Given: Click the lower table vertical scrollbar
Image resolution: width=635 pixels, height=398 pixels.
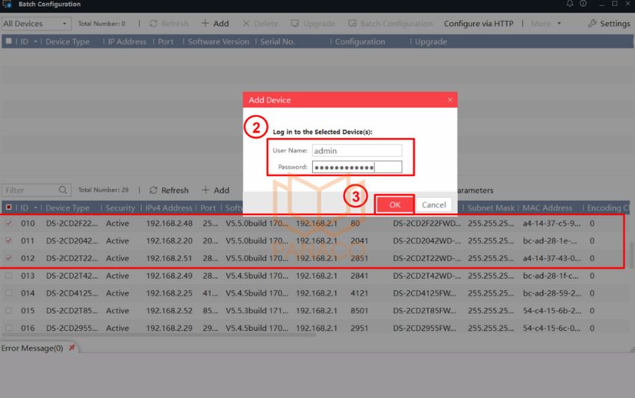Looking at the screenshot, I should click(x=631, y=255).
